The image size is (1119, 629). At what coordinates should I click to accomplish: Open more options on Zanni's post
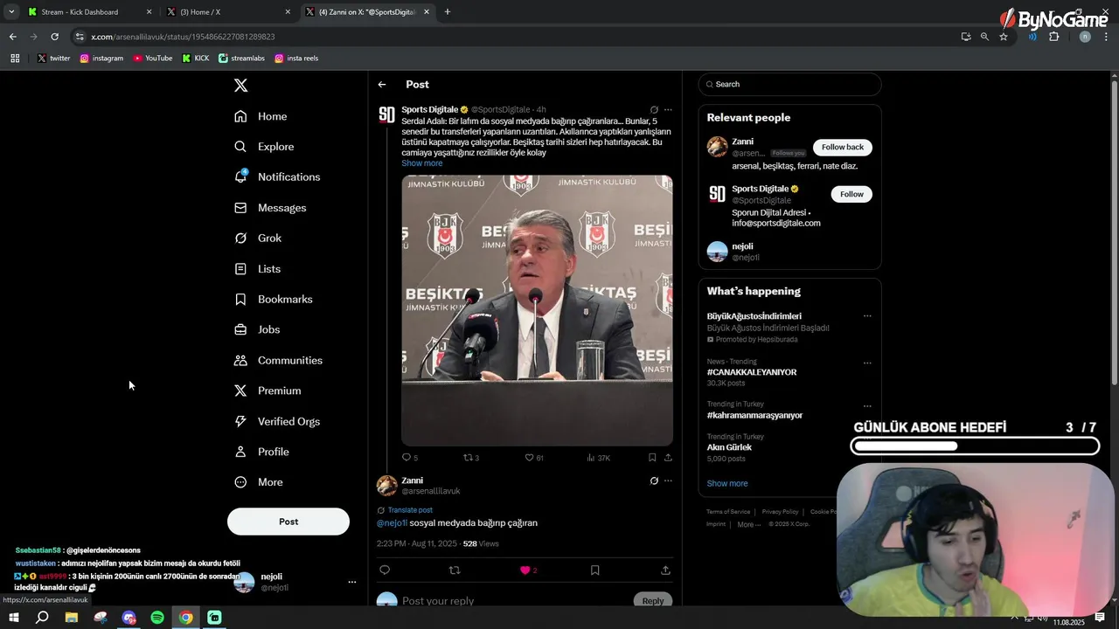pyautogui.click(x=668, y=480)
